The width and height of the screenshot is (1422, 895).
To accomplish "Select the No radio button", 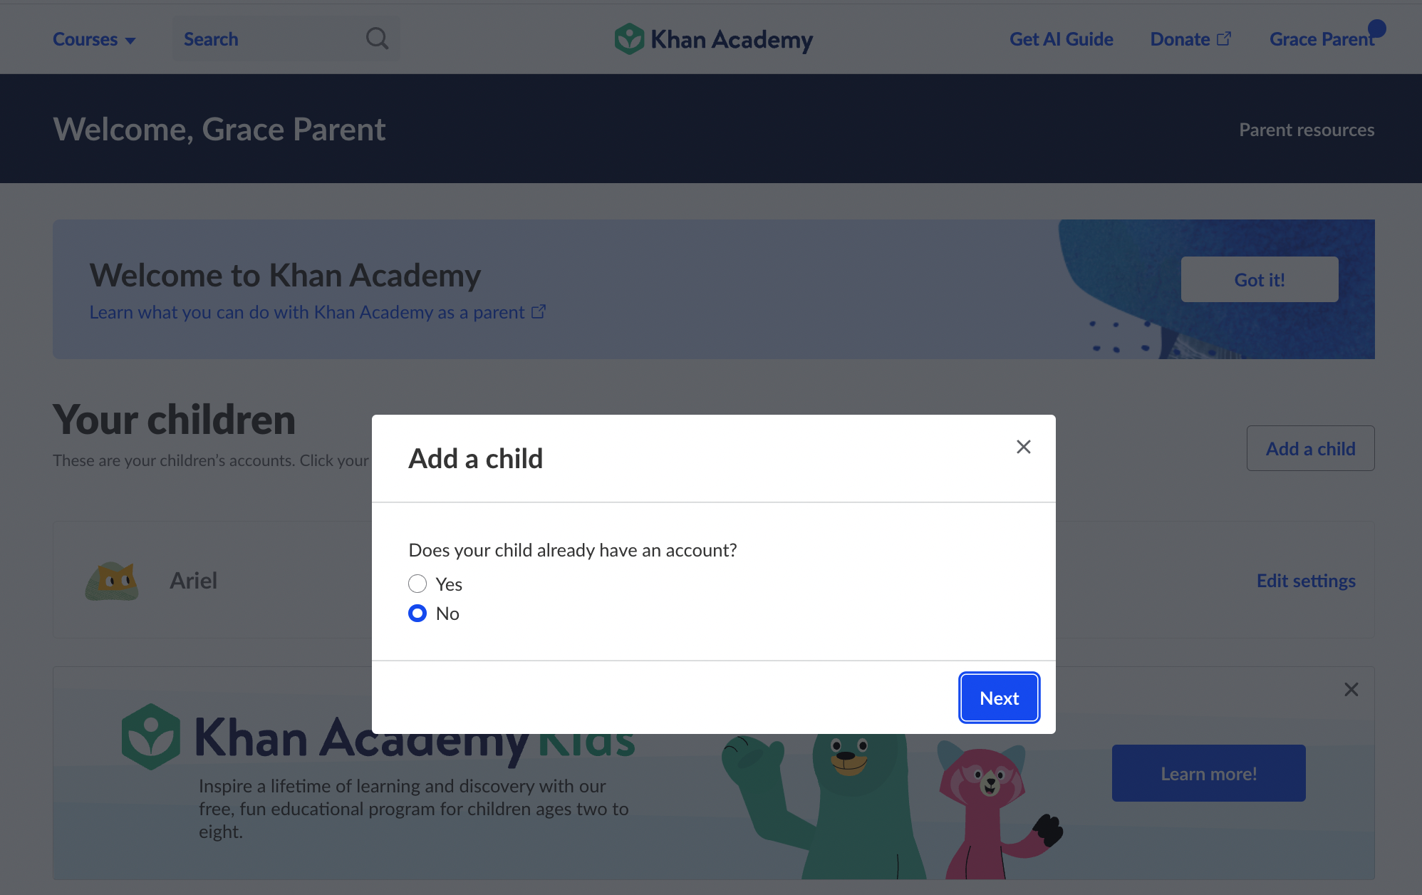I will [x=417, y=613].
